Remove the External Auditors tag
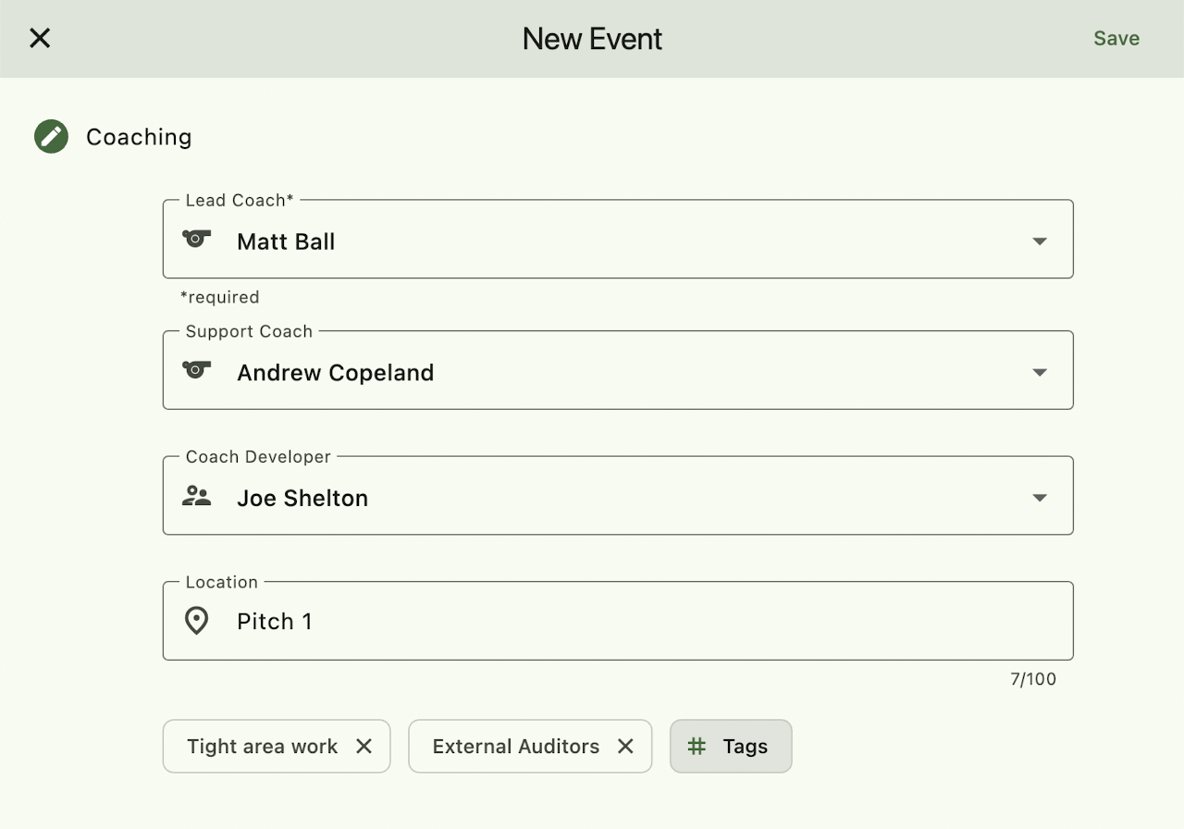The image size is (1184, 829). pos(626,746)
